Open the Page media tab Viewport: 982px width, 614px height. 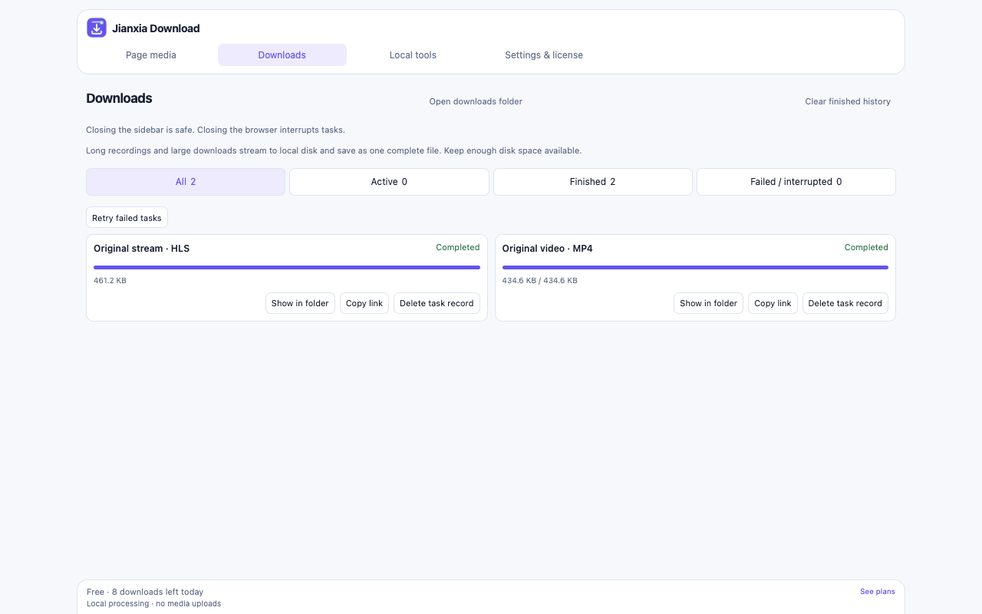(x=151, y=55)
